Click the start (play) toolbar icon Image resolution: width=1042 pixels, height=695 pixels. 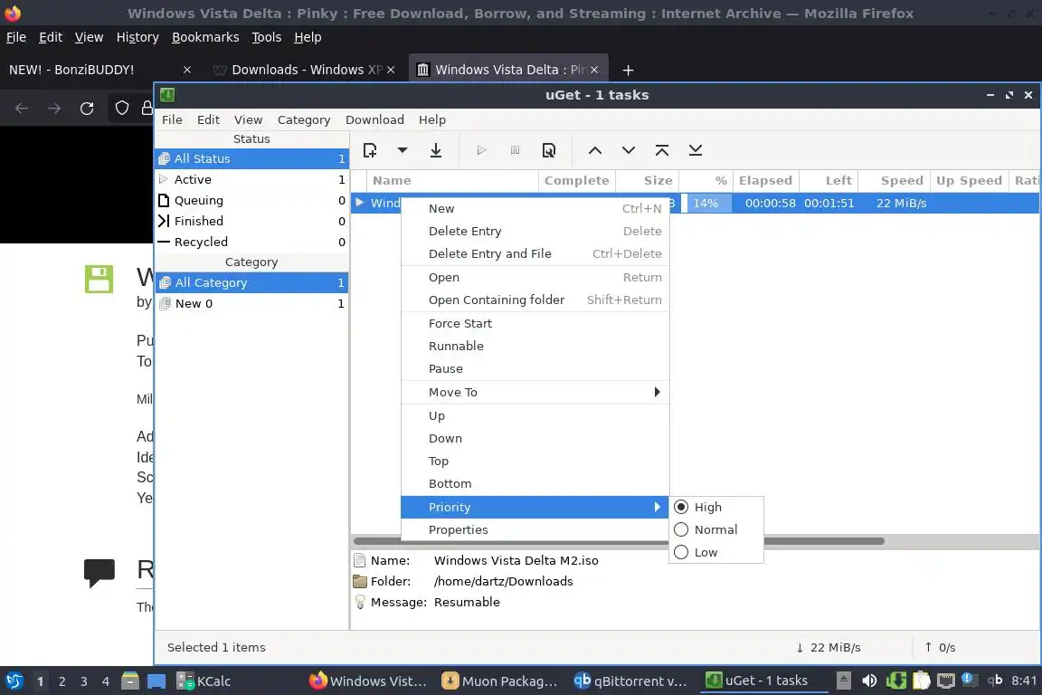click(x=482, y=150)
